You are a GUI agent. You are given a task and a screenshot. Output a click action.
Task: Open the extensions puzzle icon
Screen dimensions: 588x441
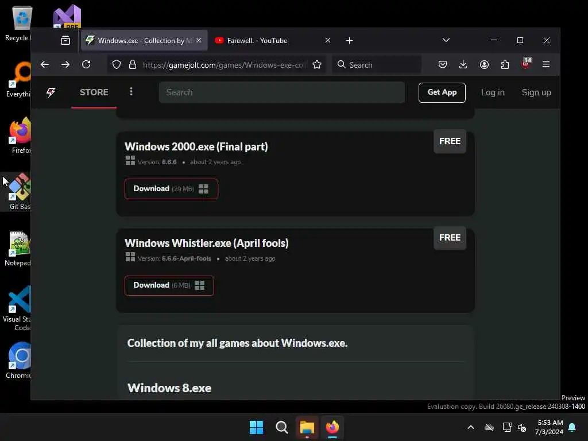point(505,64)
